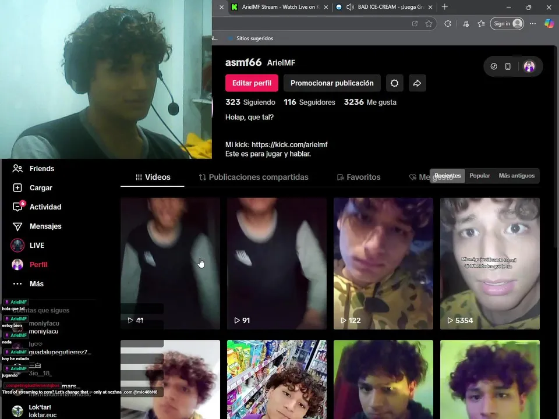Open Actividad notifications with badge
Screen dimensions: 559x419
click(x=37, y=207)
